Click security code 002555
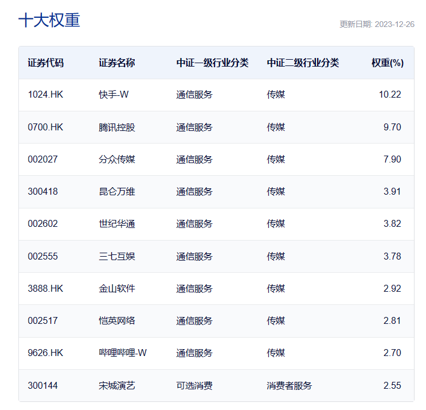The image size is (426, 410). click(x=42, y=256)
